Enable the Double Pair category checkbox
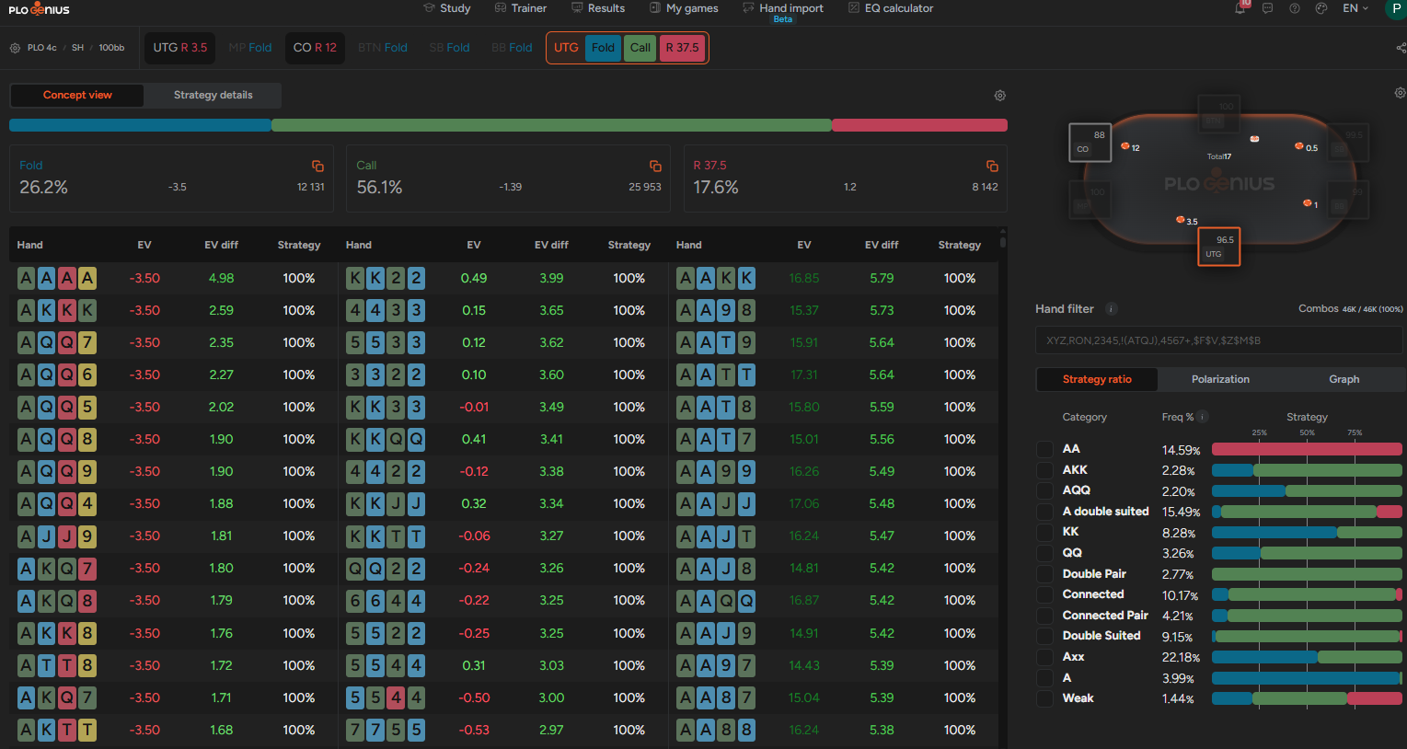This screenshot has width=1407, height=749. [x=1044, y=574]
